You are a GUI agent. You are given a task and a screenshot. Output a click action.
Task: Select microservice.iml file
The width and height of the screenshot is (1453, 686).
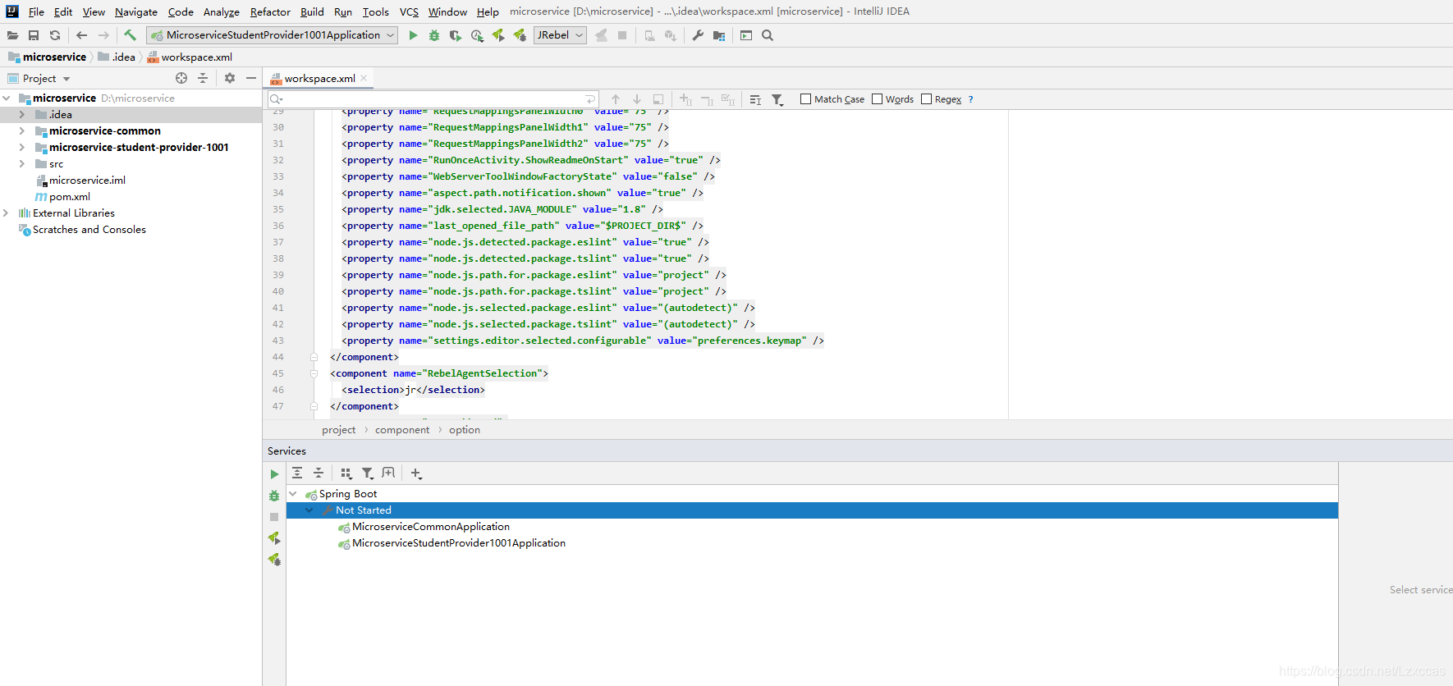[87, 181]
